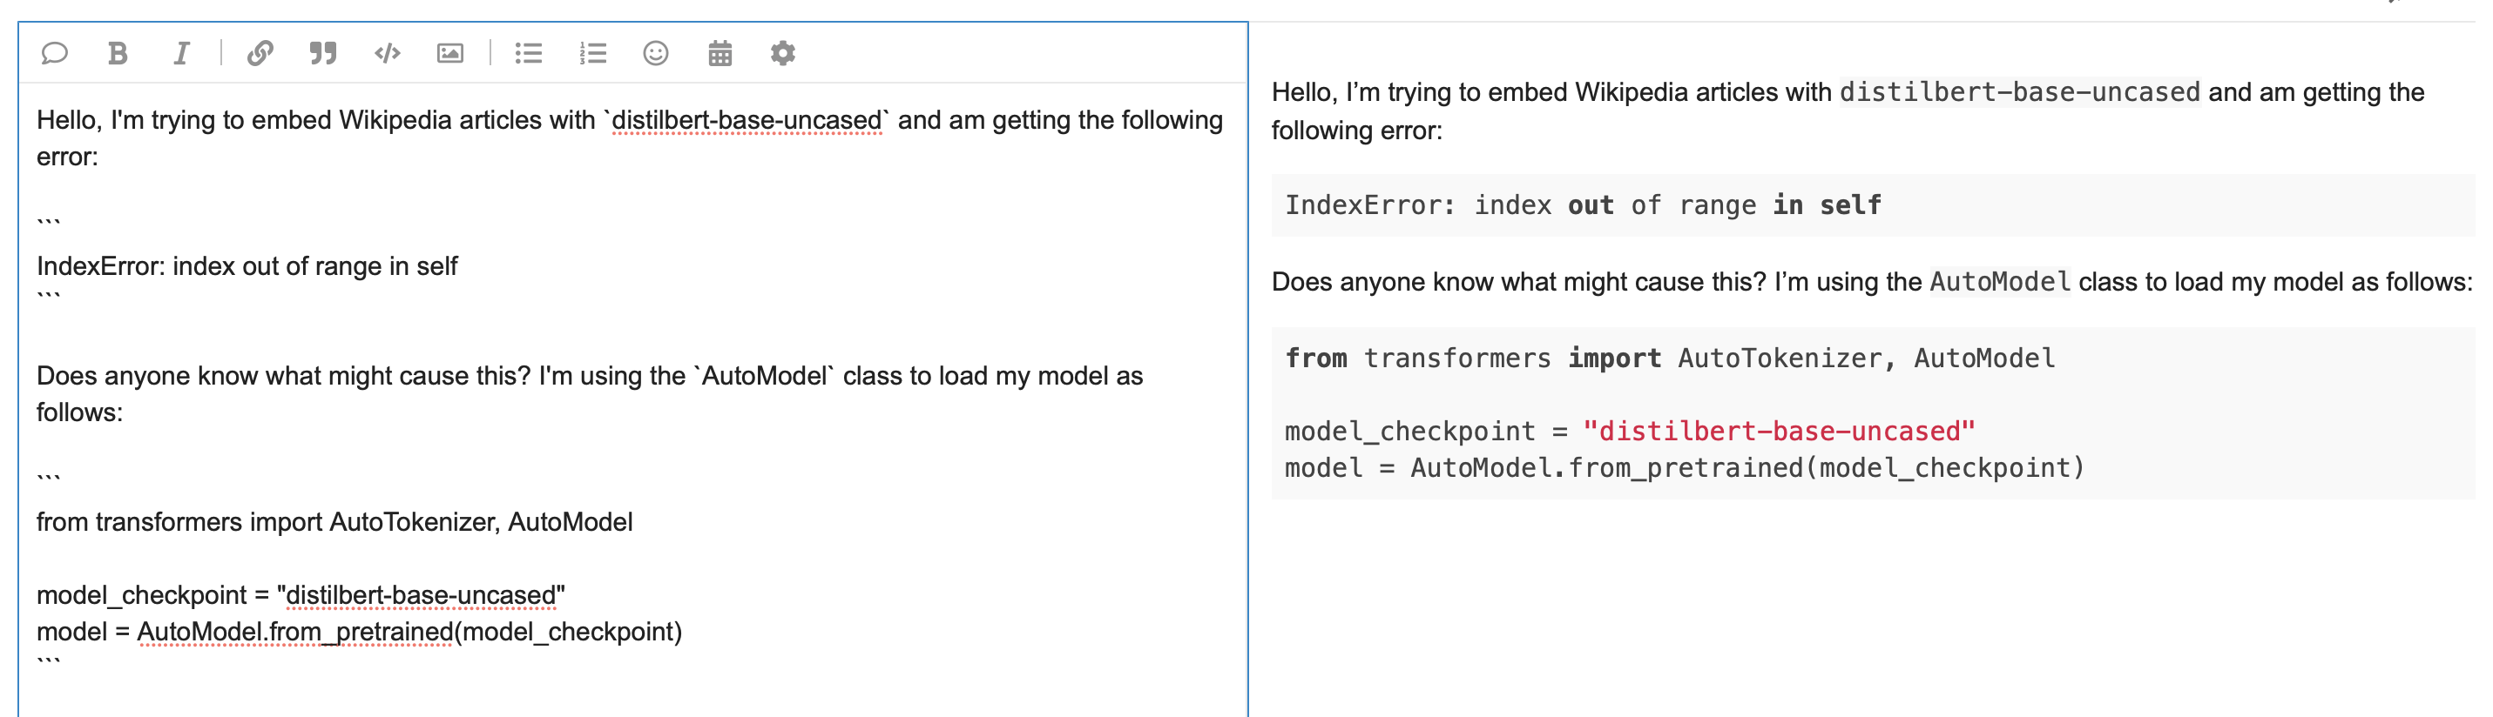Insert a blockquote with the quotation marks icon
The width and height of the screenshot is (2493, 717).
(323, 53)
